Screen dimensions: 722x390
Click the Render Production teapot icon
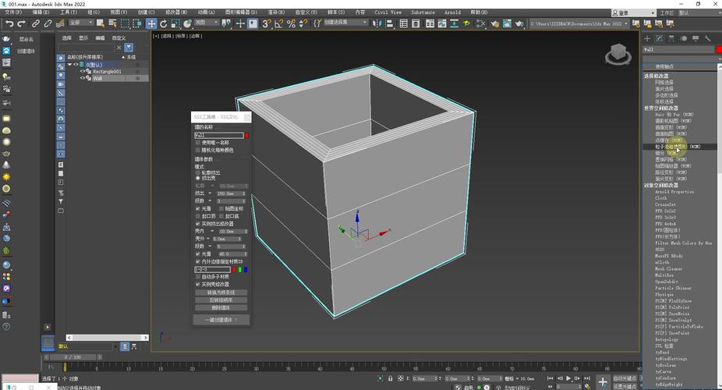point(519,23)
